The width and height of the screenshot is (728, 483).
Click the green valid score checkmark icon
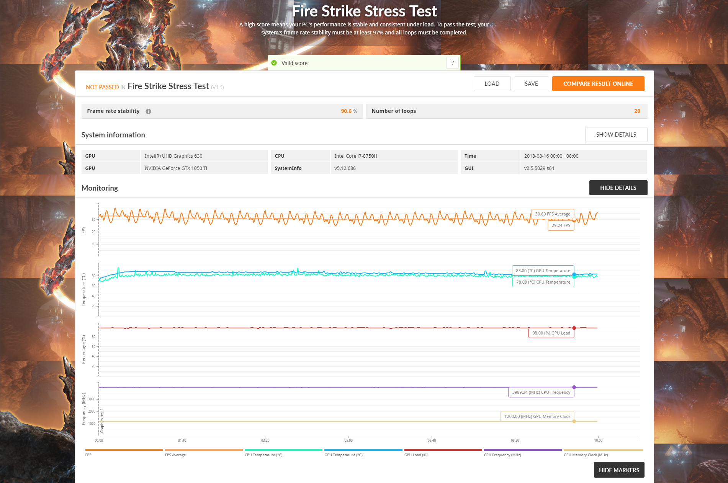(274, 63)
